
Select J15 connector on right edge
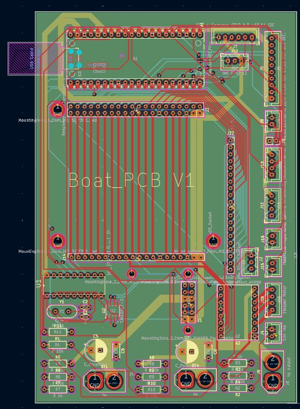pyautogui.click(x=273, y=267)
